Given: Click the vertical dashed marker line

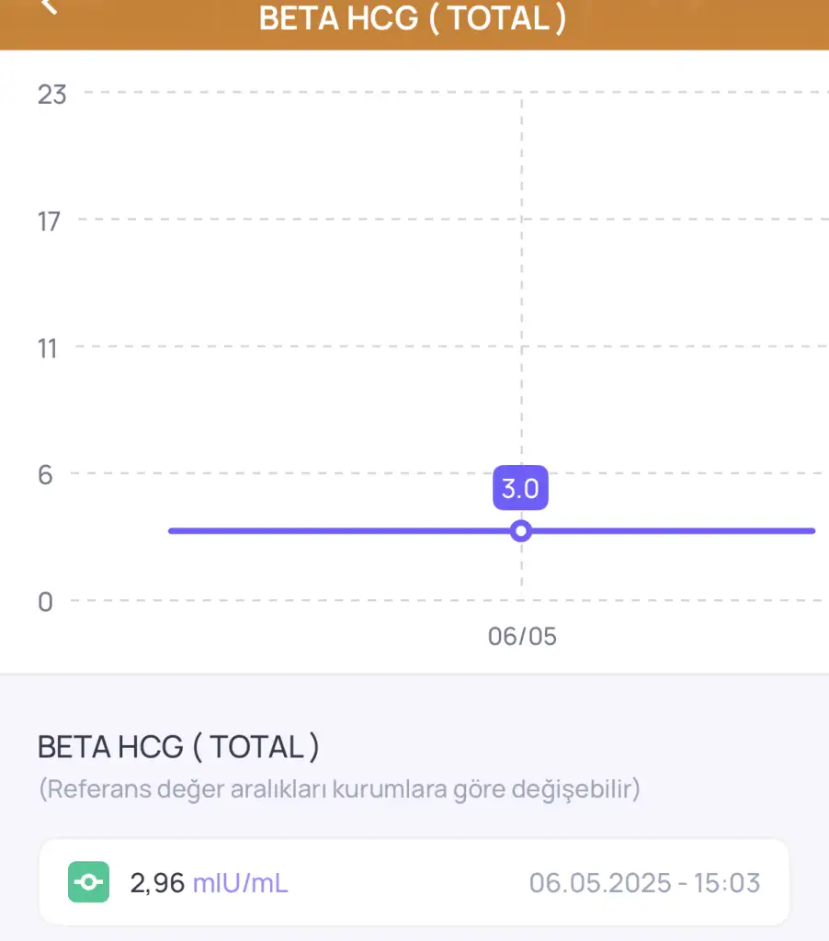Looking at the screenshot, I should (x=522, y=276).
